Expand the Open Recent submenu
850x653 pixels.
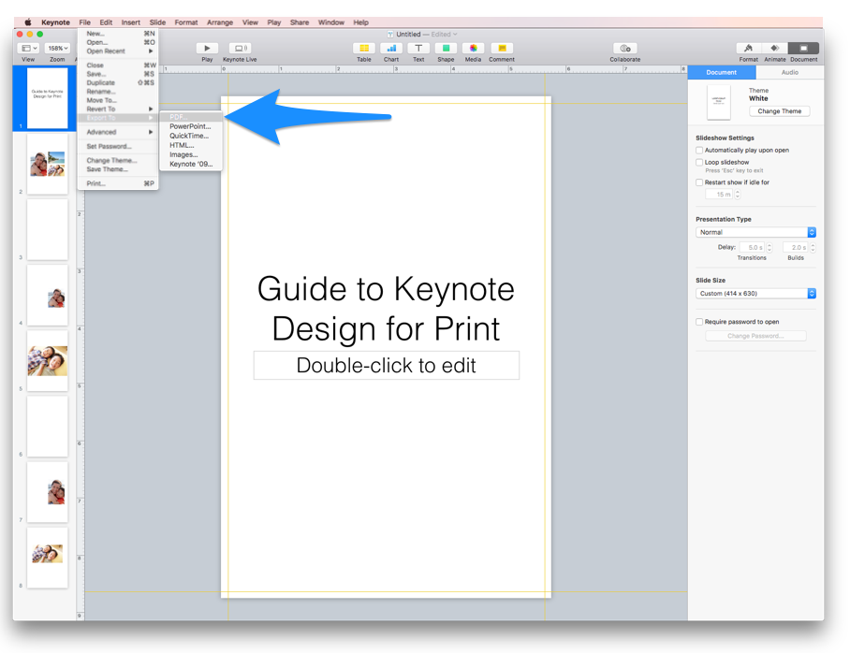click(x=118, y=51)
